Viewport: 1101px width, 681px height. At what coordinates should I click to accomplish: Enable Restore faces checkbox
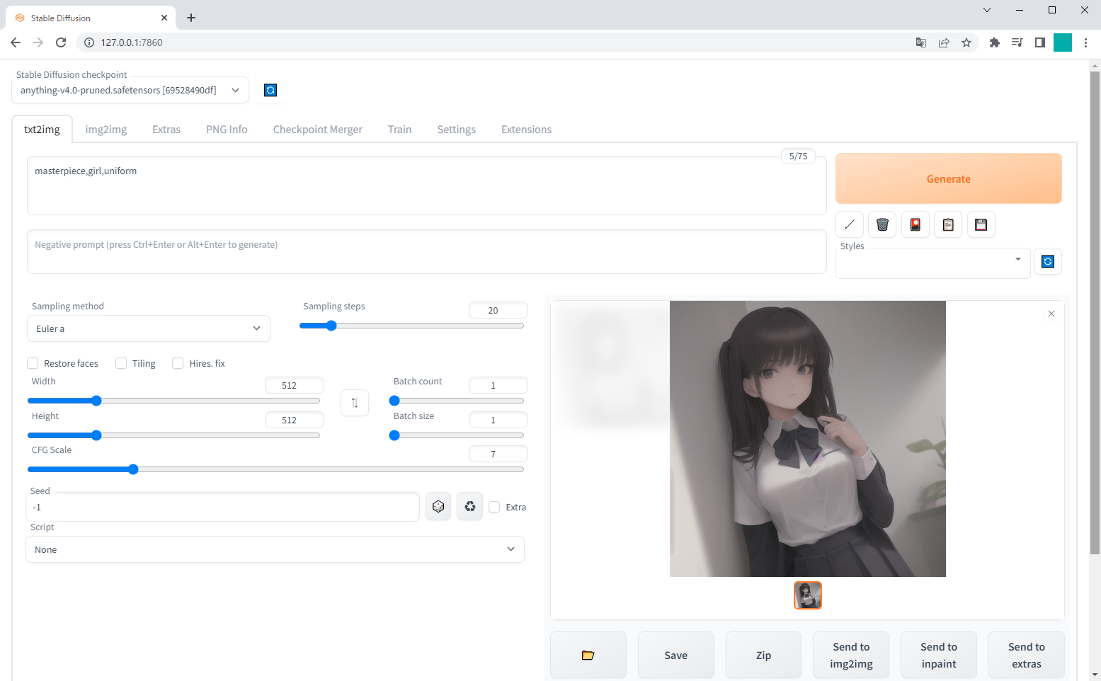(33, 363)
